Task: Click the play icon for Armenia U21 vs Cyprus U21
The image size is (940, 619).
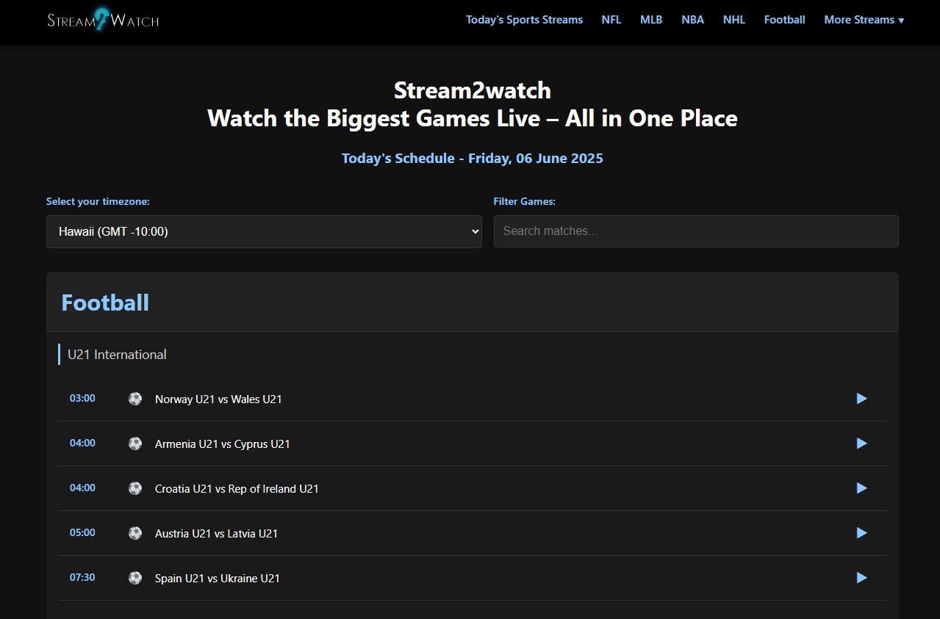Action: [x=861, y=444]
